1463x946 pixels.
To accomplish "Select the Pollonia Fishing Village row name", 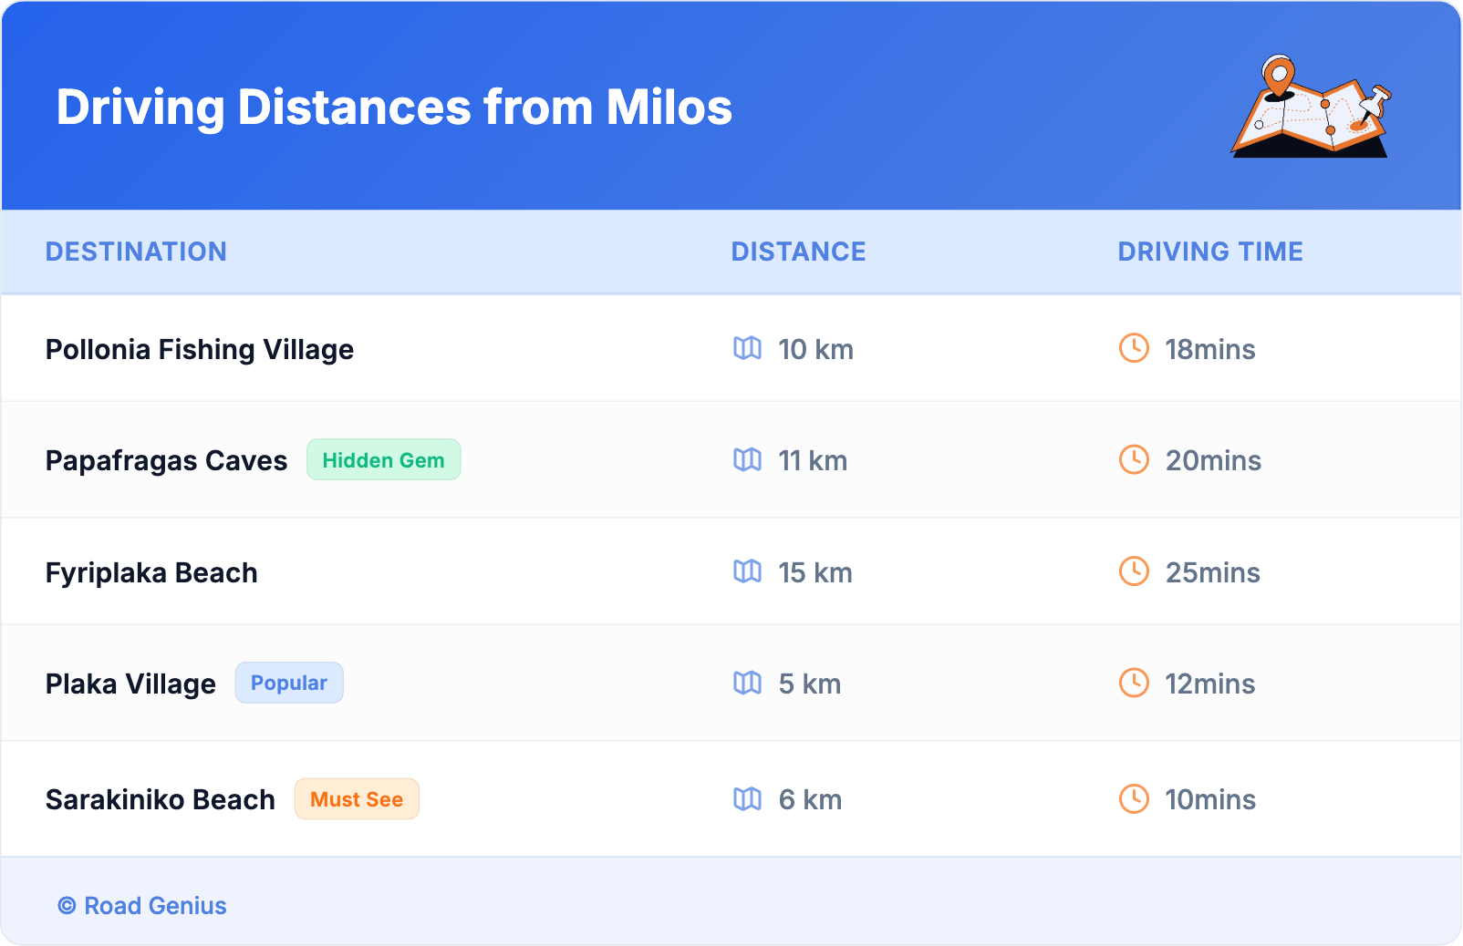I will pos(200,349).
